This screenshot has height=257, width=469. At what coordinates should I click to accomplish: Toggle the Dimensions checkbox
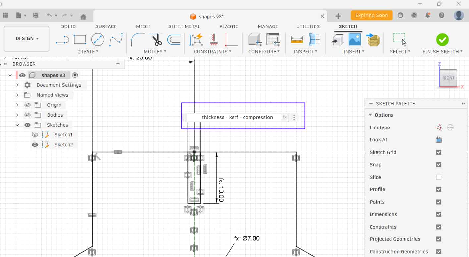pos(439,214)
